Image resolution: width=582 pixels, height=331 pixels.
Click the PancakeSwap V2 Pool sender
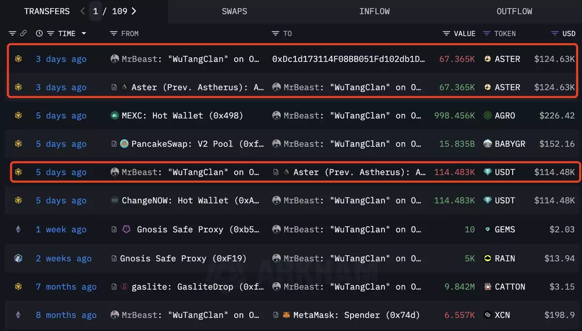(192, 144)
